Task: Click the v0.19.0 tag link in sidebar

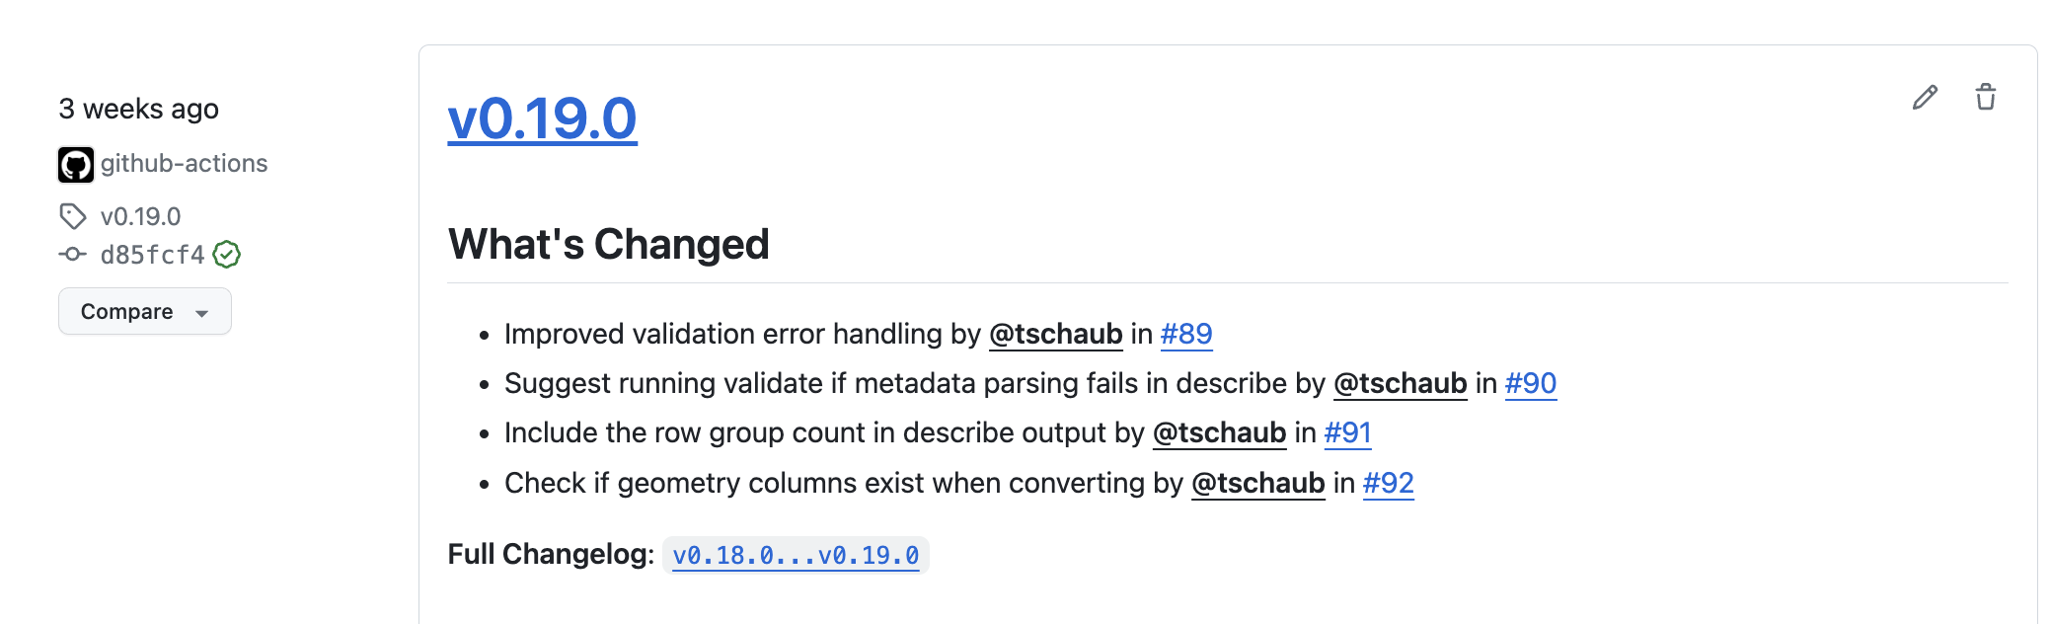Action: [140, 216]
